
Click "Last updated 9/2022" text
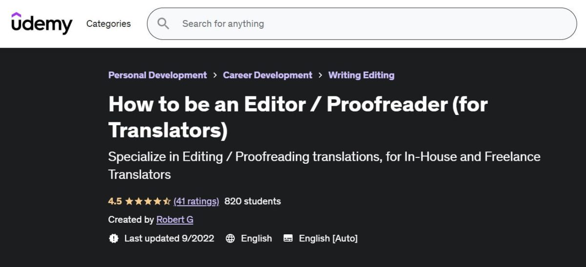coord(169,238)
